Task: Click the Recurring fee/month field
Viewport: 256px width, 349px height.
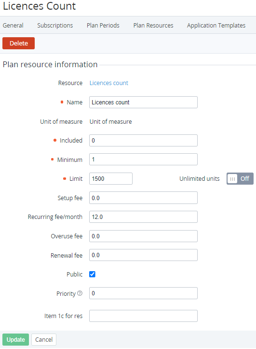Action: (x=143, y=217)
